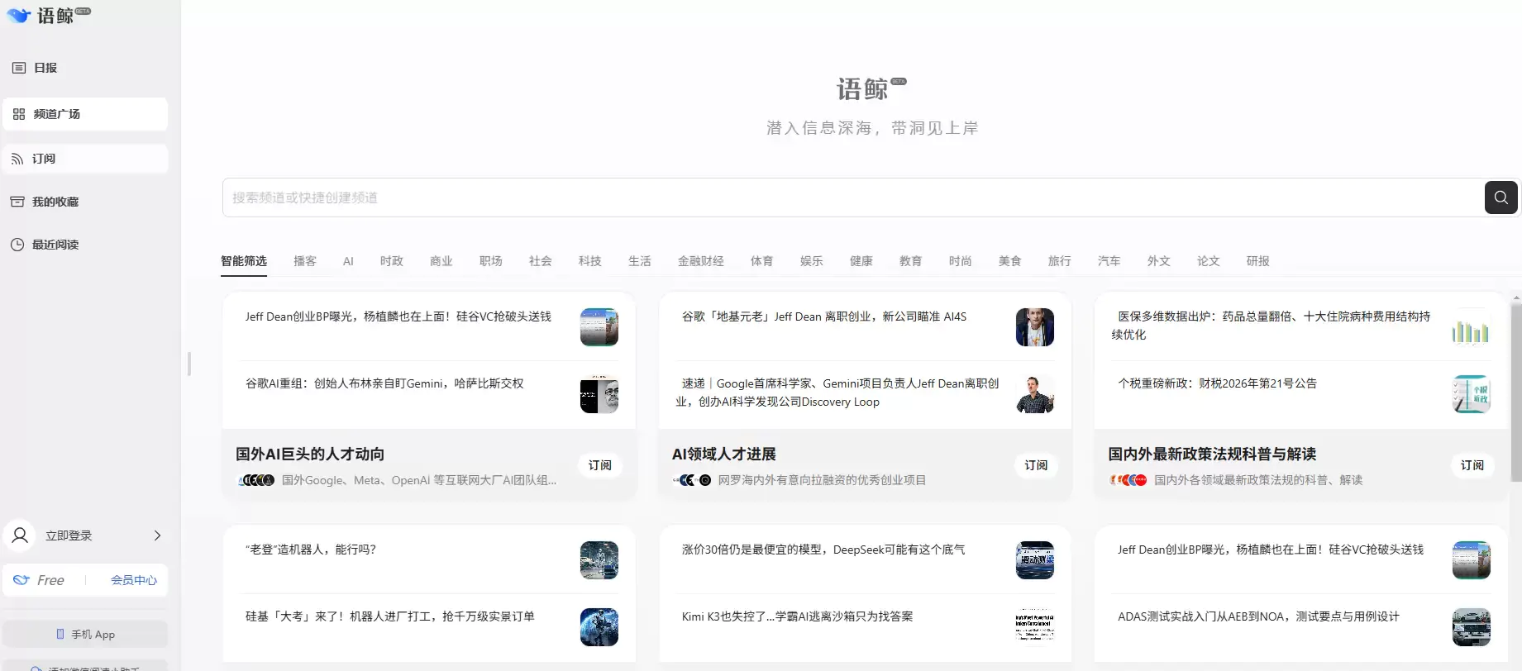The width and height of the screenshot is (1522, 671).
Task: Open article 谷歌「地基元老」Jeff Dean 离职创业
Action: (x=824, y=316)
